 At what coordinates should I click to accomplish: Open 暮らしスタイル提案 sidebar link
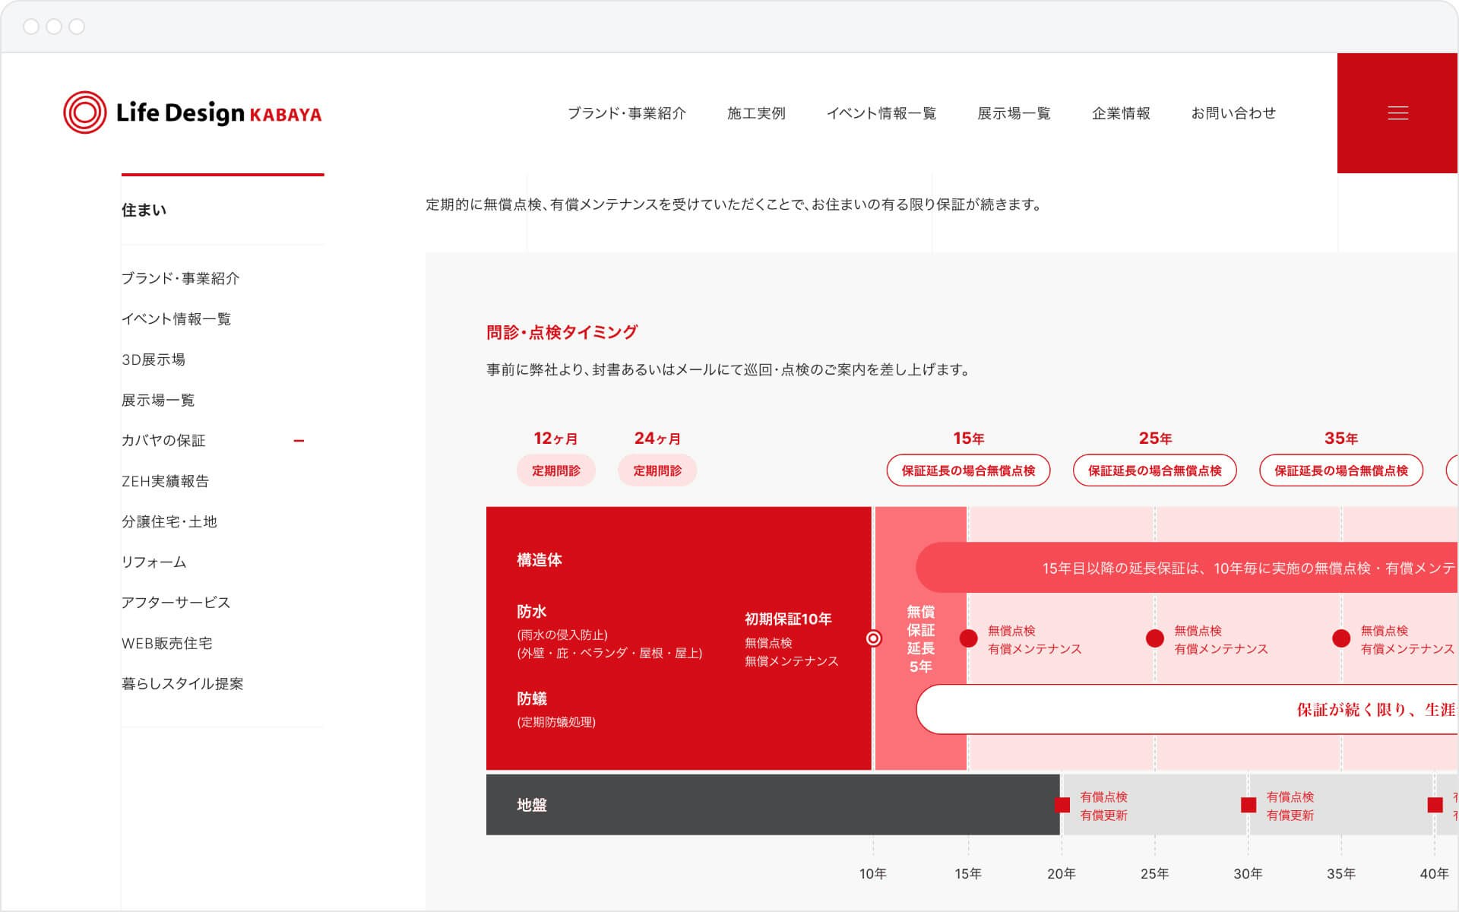point(182,683)
